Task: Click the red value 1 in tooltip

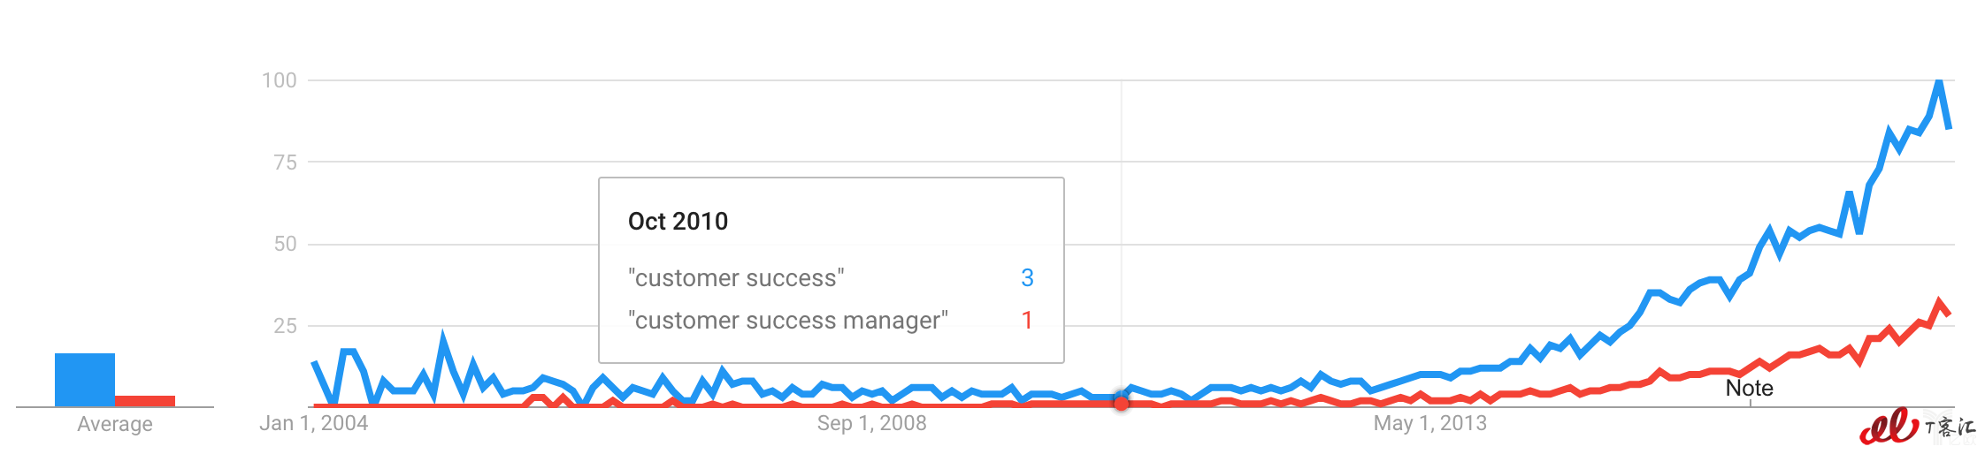Action: click(x=1027, y=321)
